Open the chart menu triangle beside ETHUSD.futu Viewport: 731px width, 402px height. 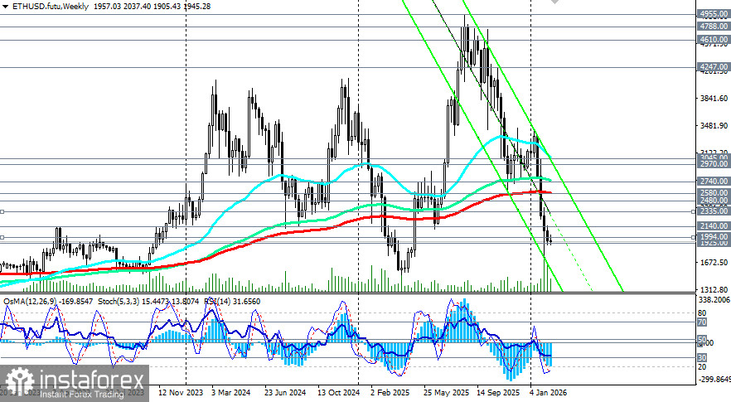pos(6,7)
